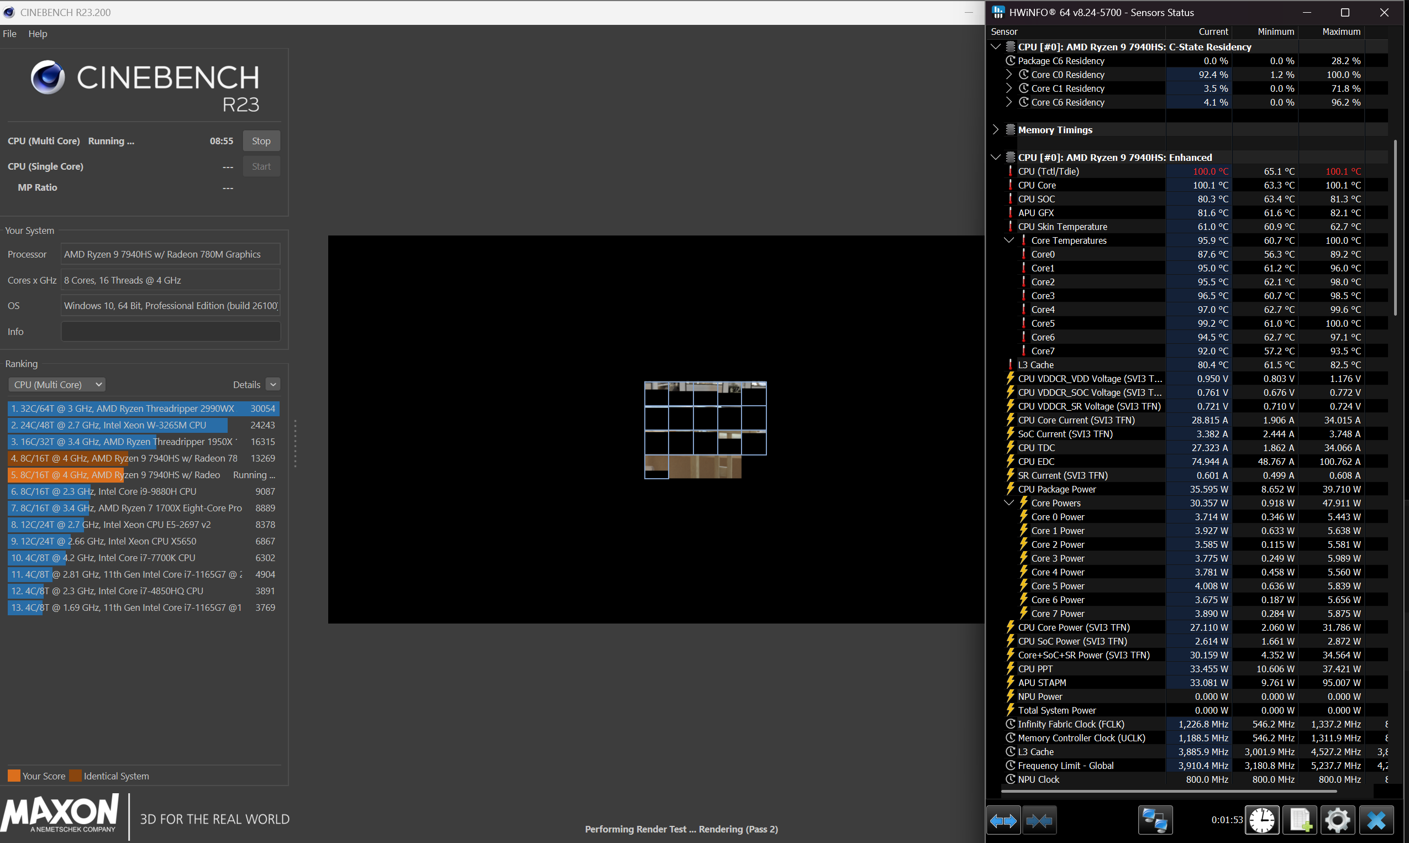Viewport: 1409px width, 843px height.
Task: Click the Cinebench sphere logo
Action: click(48, 77)
